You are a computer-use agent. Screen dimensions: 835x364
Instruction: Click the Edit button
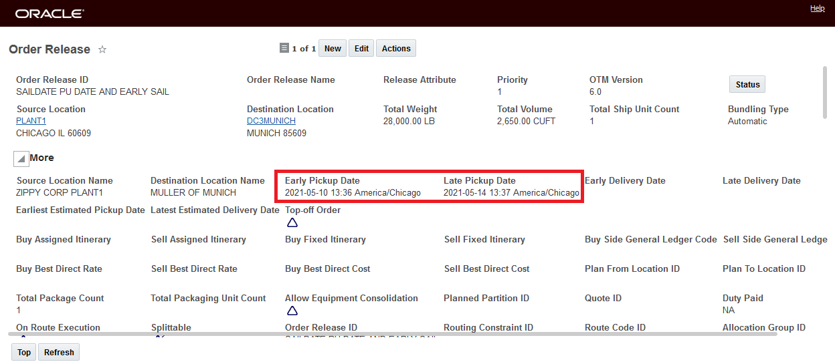pyautogui.click(x=361, y=49)
